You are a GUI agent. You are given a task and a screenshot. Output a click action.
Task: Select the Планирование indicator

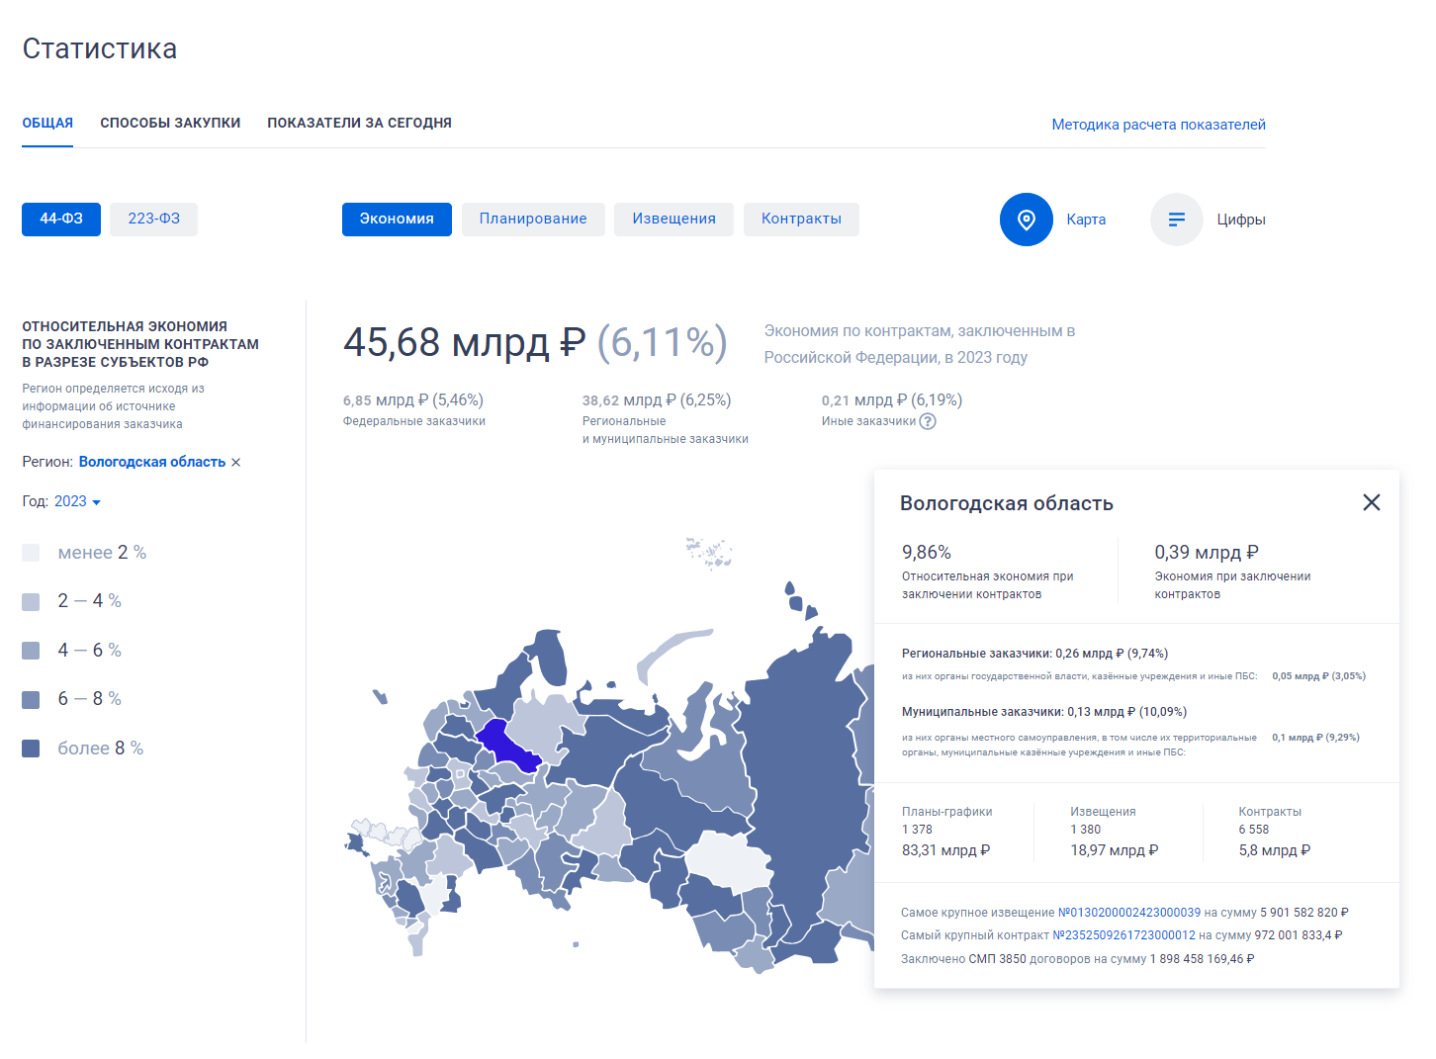click(x=533, y=219)
